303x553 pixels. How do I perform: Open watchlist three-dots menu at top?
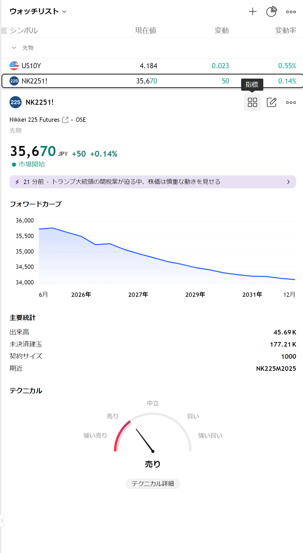point(291,12)
